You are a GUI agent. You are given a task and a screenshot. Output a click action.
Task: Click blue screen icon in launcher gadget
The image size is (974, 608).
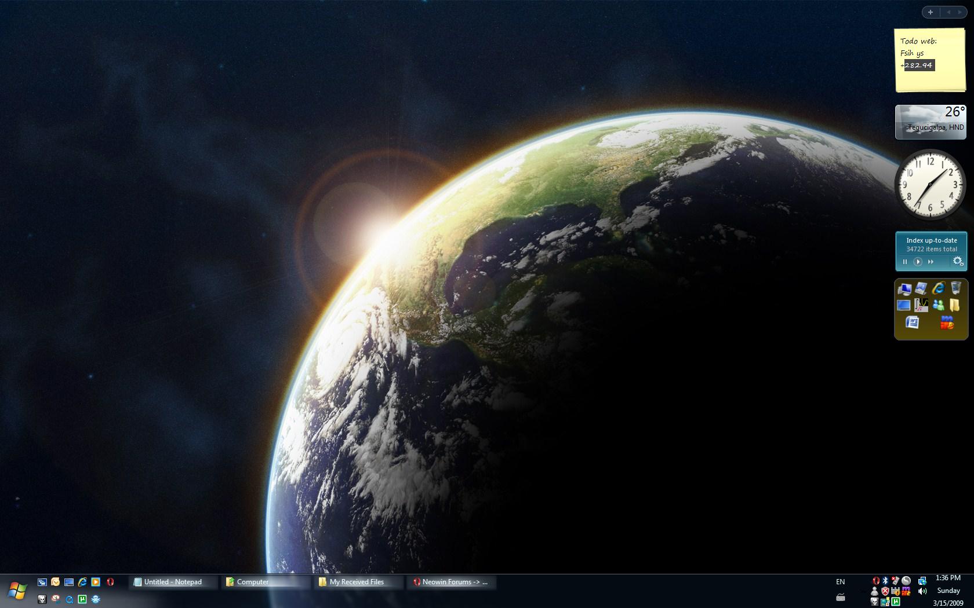tap(904, 305)
